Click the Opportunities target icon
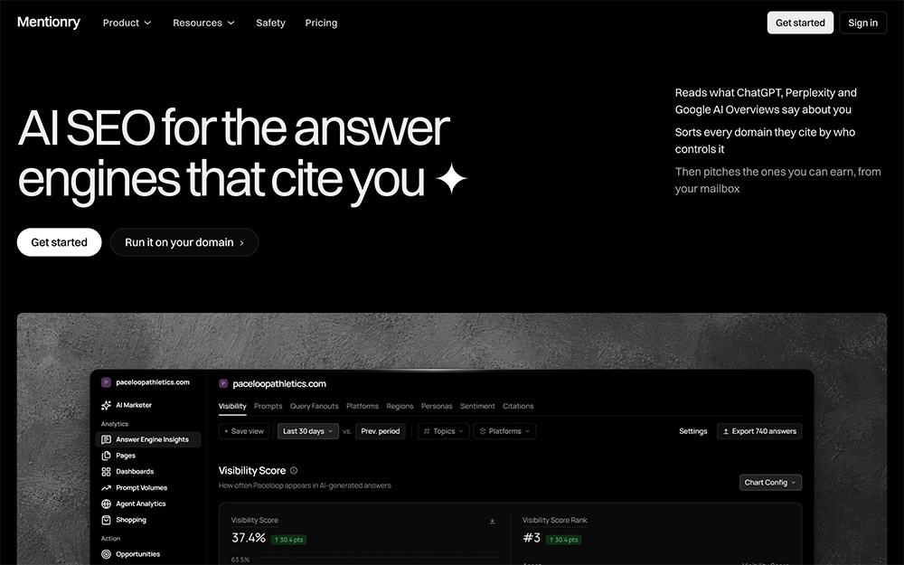 click(106, 554)
